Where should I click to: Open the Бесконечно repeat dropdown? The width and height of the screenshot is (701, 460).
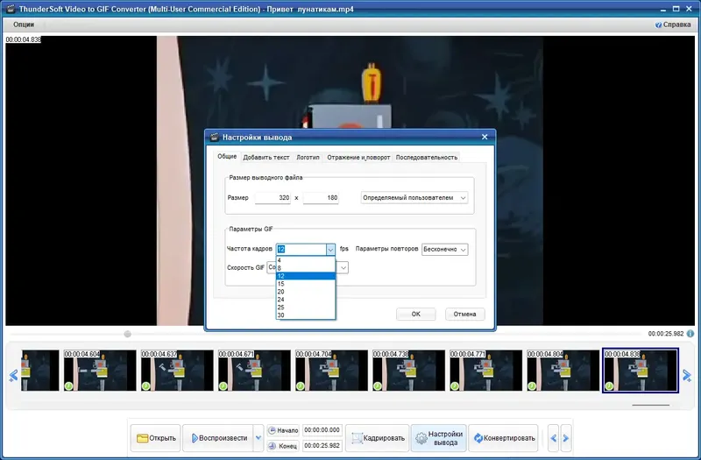pyautogui.click(x=445, y=250)
